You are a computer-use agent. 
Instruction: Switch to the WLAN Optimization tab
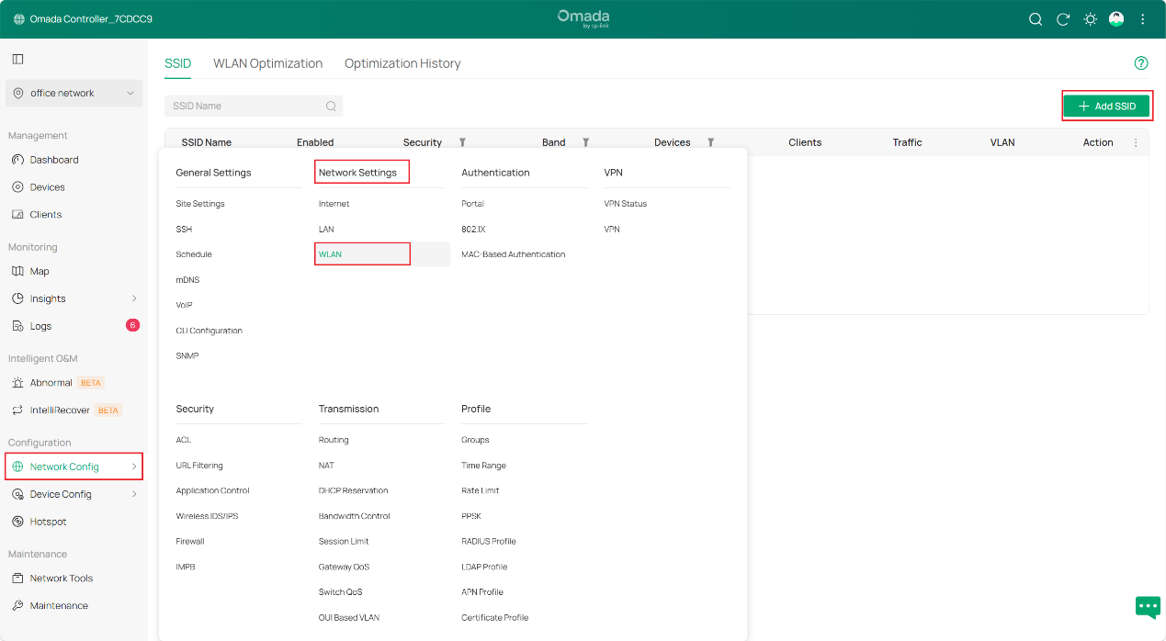267,63
